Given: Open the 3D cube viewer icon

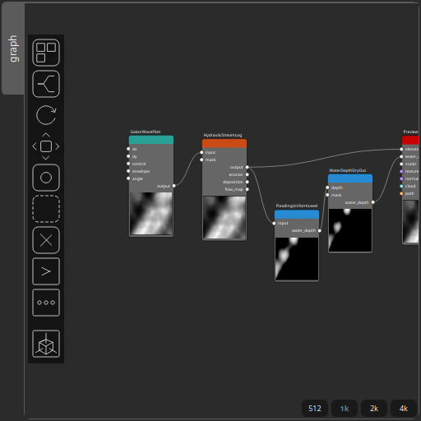Looking at the screenshot, I should [x=46, y=344].
